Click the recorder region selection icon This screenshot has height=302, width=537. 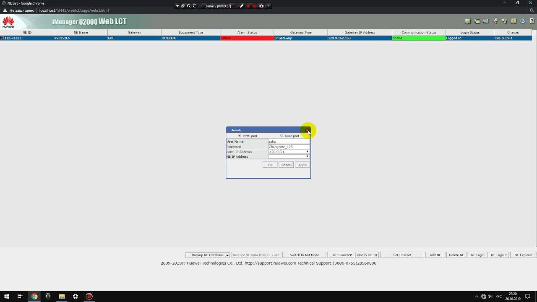(x=195, y=6)
